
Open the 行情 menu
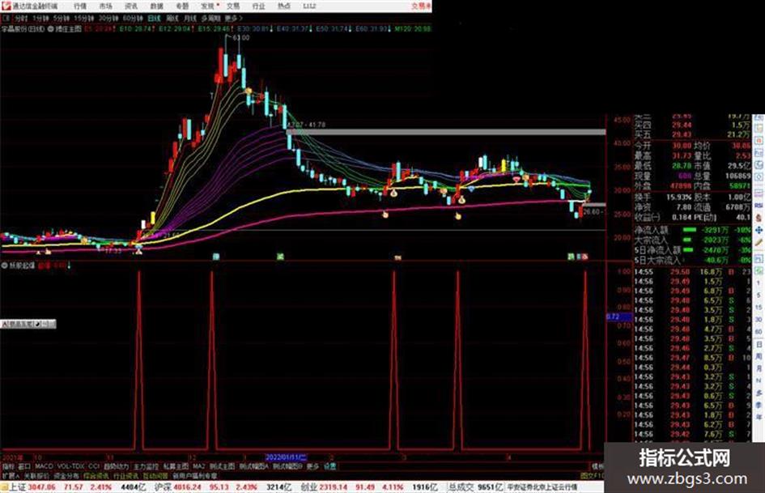pyautogui.click(x=80, y=6)
